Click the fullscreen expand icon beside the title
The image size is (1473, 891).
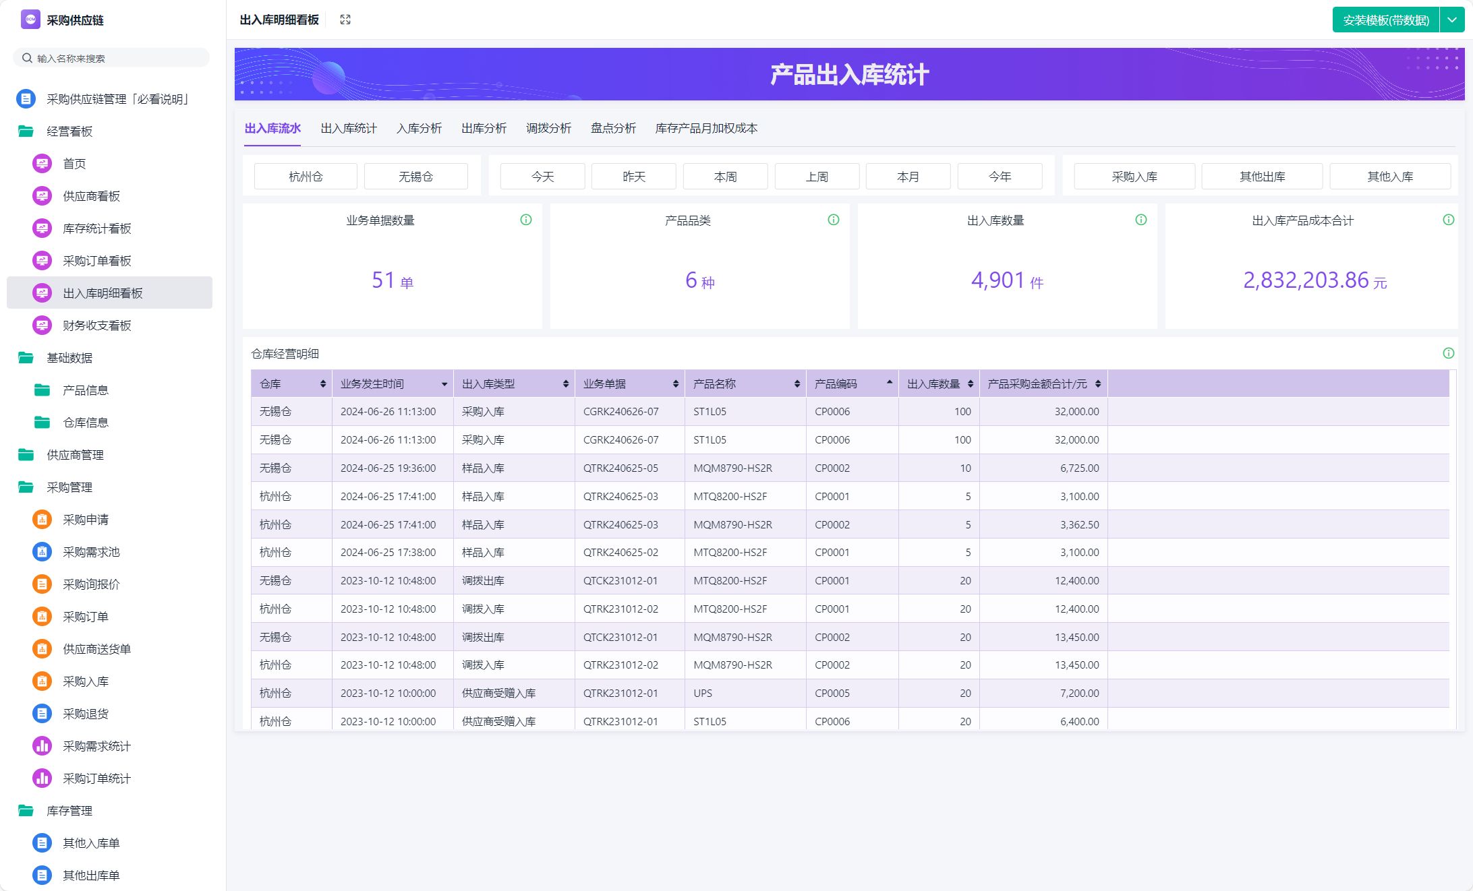coord(345,20)
